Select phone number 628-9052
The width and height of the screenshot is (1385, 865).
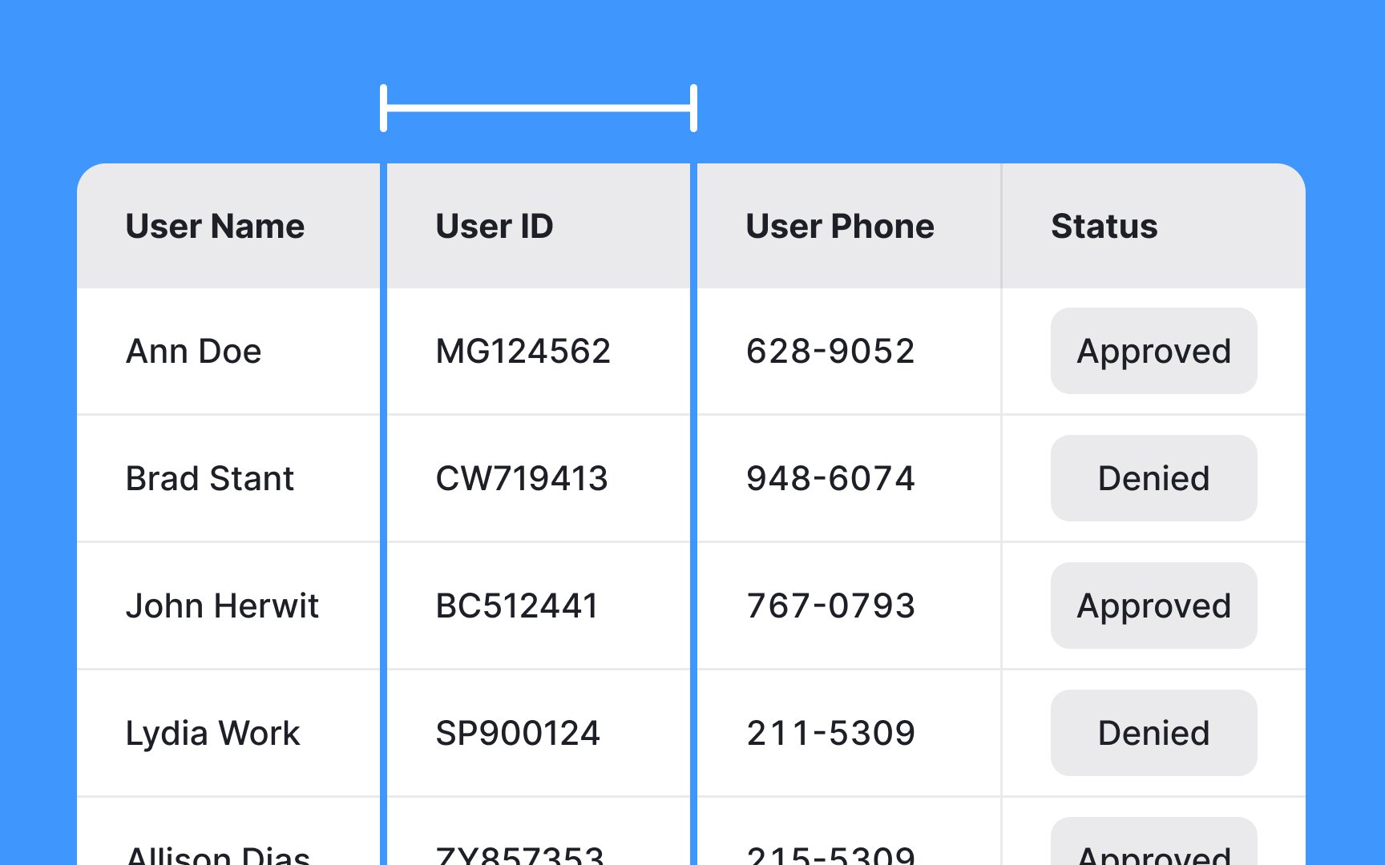click(x=830, y=352)
